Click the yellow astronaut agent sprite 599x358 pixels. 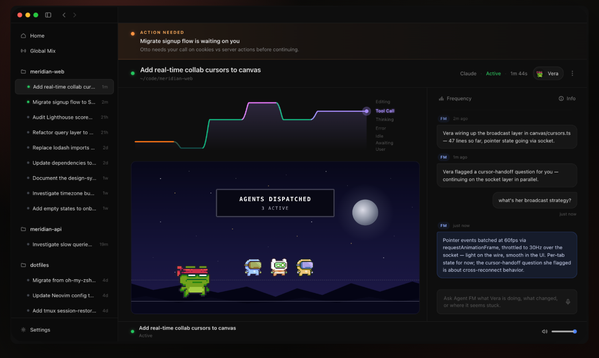coord(305,267)
